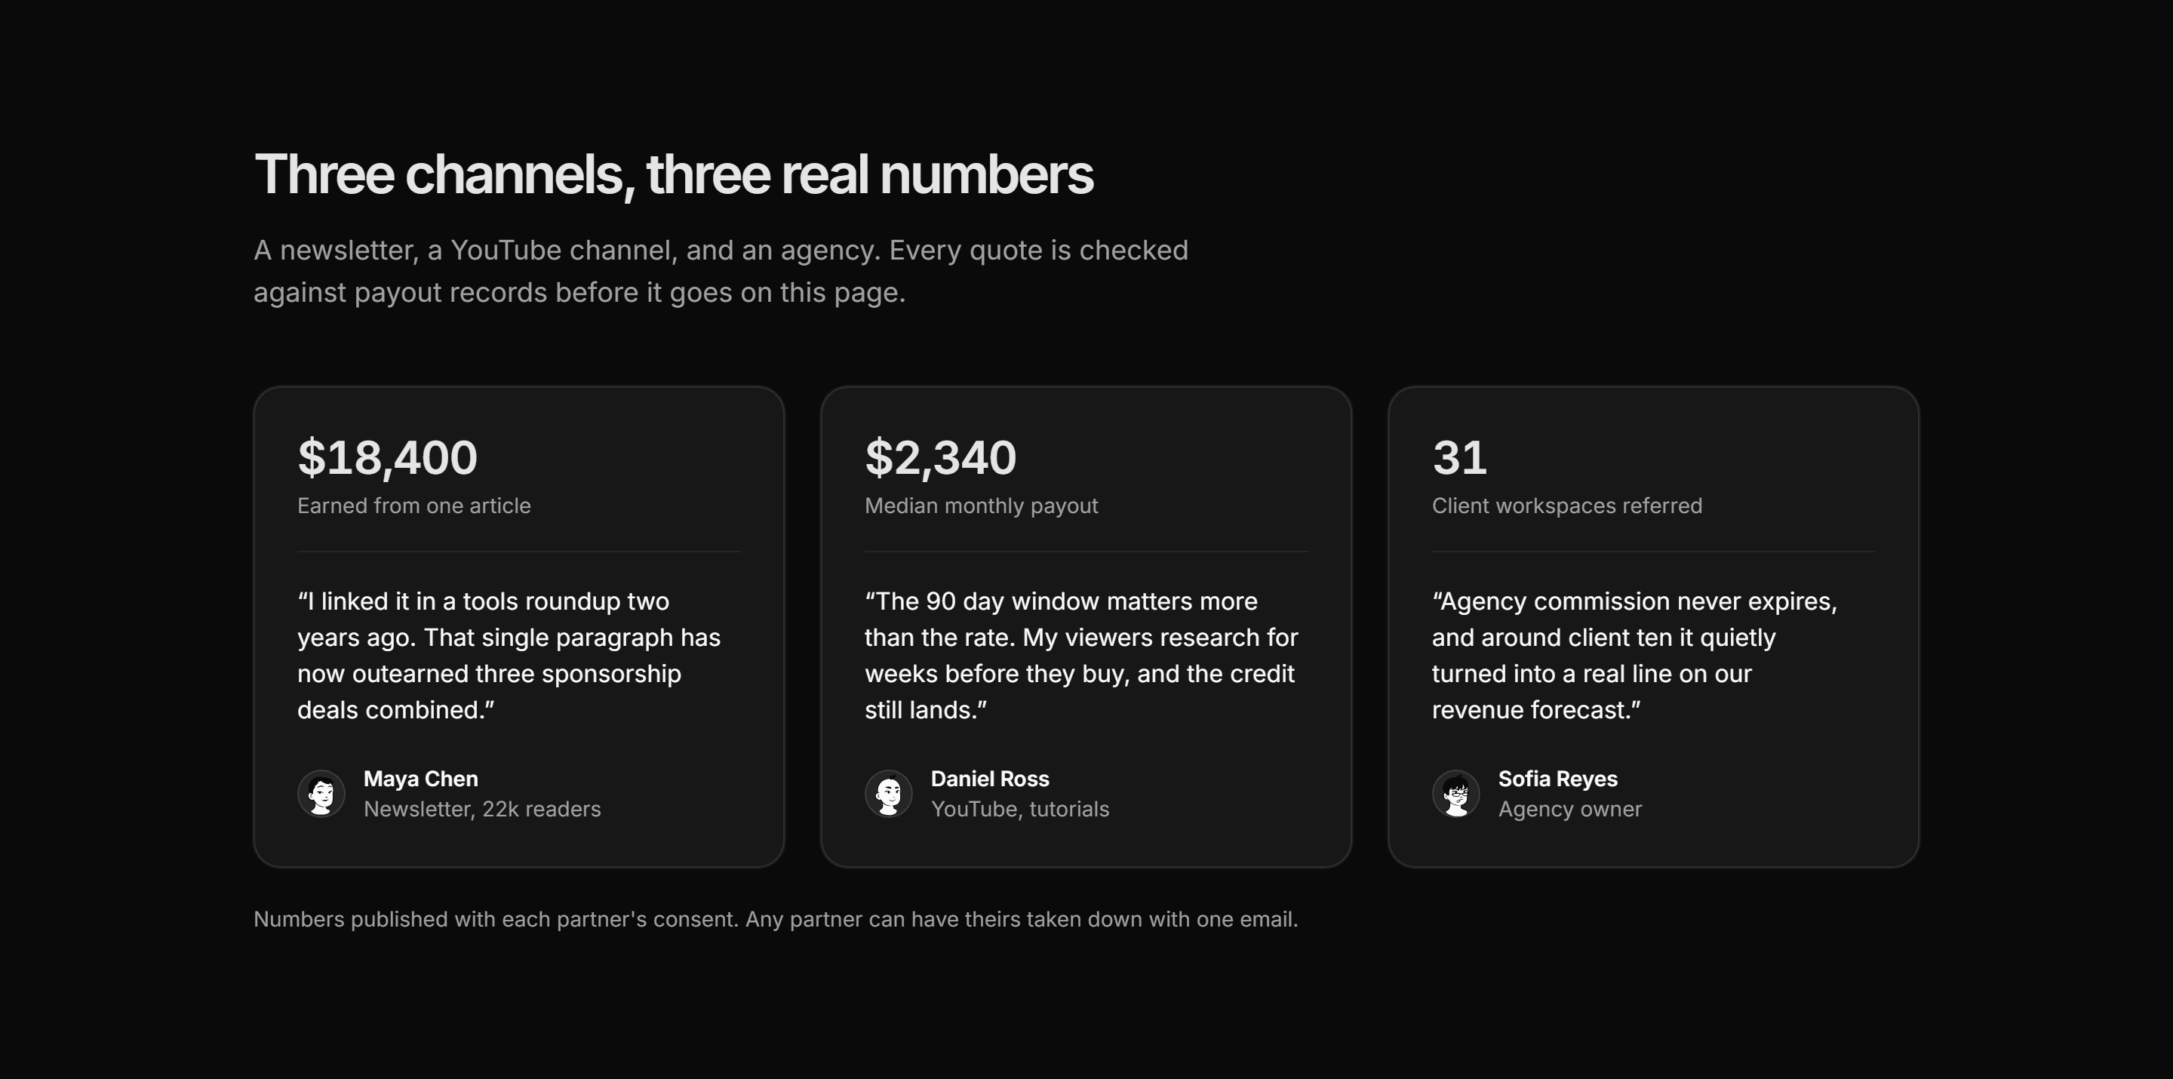Select the $18,400 earnings figure
Screen dimensions: 2173x1079
(x=387, y=457)
